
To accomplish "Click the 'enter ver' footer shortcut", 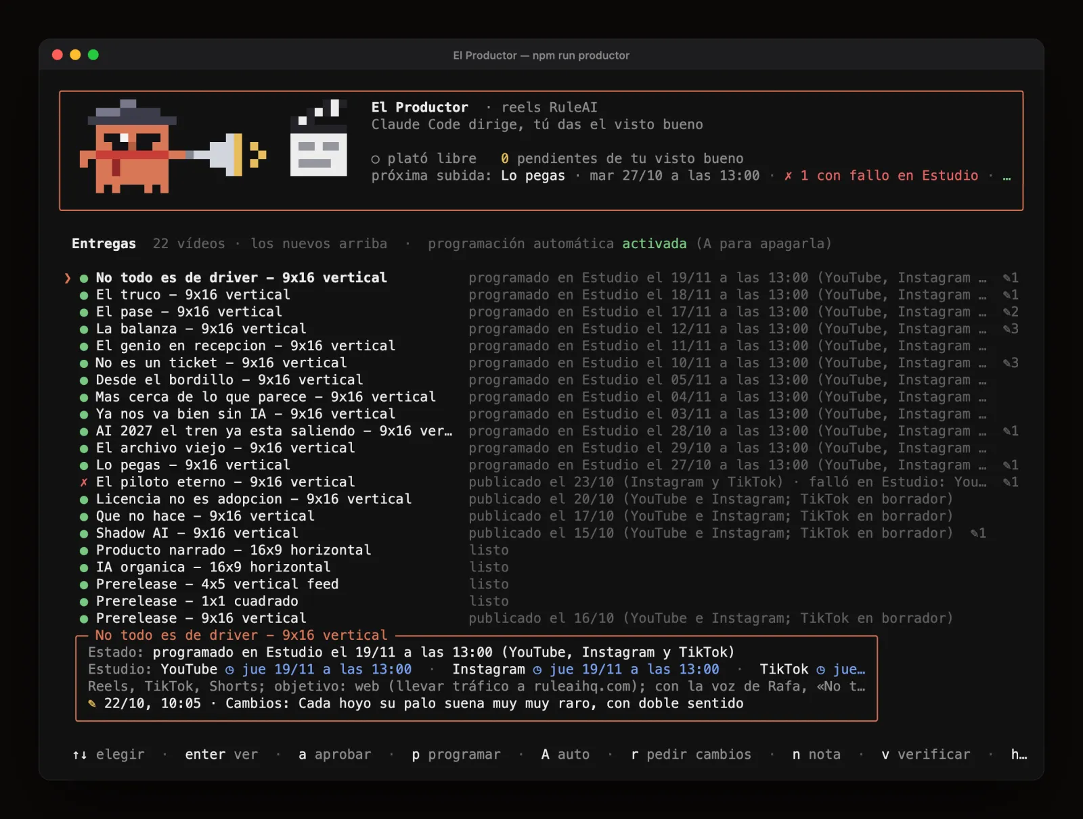I will point(221,754).
